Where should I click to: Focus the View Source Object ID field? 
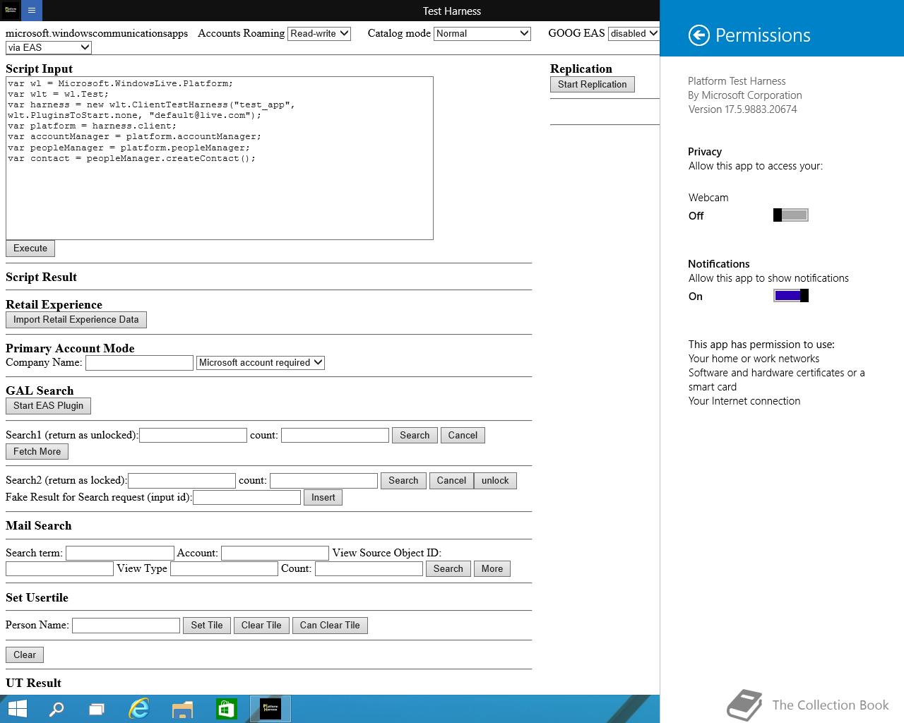click(59, 569)
